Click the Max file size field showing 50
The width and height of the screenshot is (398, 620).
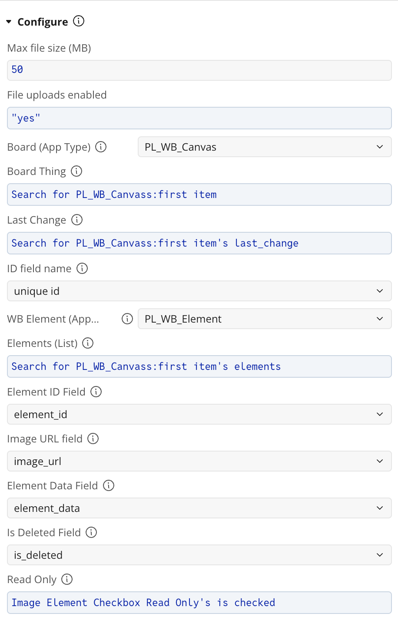(199, 70)
